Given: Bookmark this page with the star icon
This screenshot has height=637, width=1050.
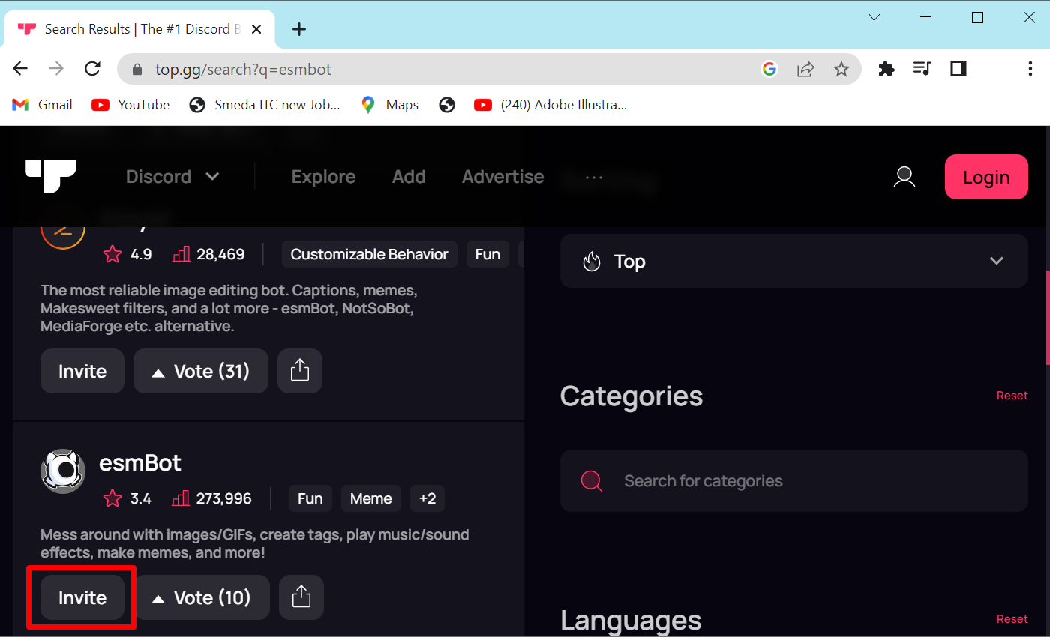Looking at the screenshot, I should pos(841,69).
